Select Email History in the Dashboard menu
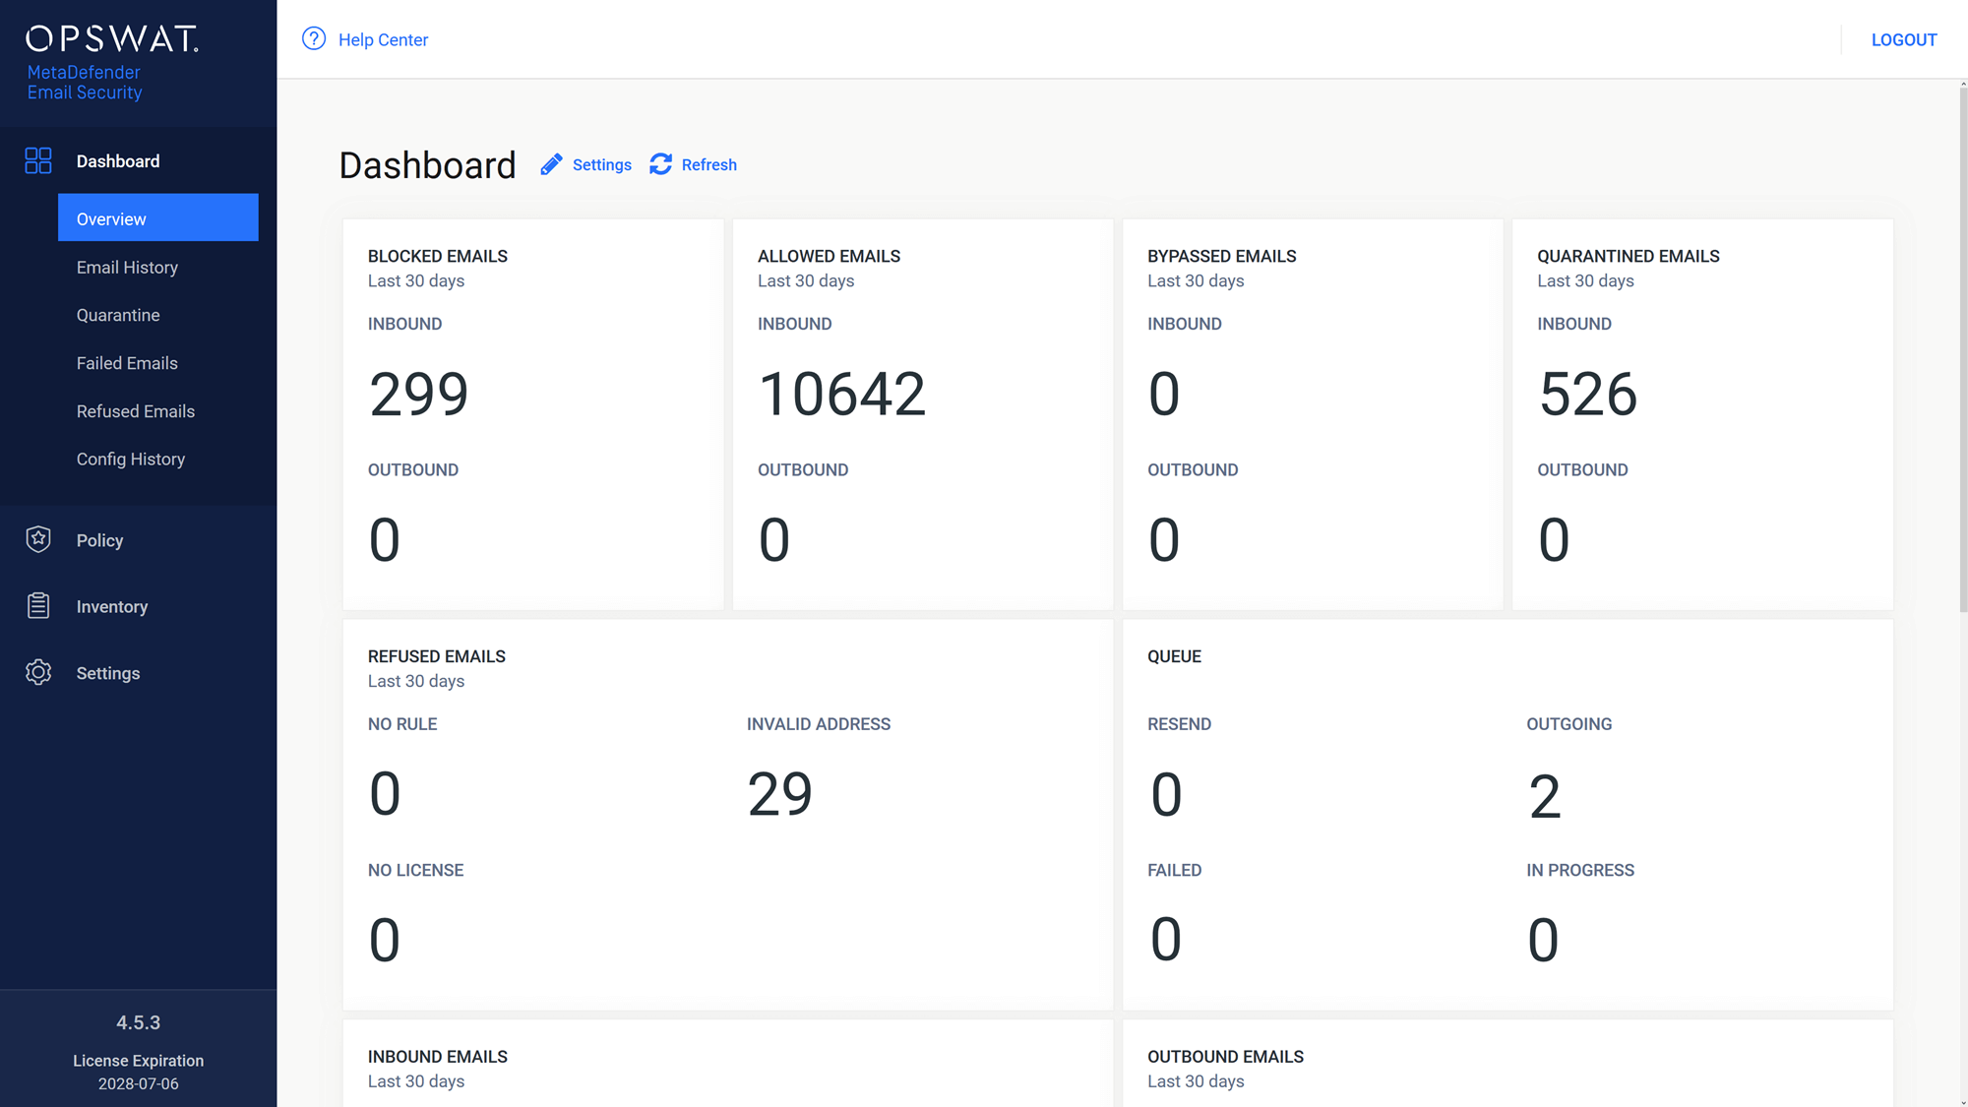Viewport: 1968px width, 1107px height. click(127, 267)
